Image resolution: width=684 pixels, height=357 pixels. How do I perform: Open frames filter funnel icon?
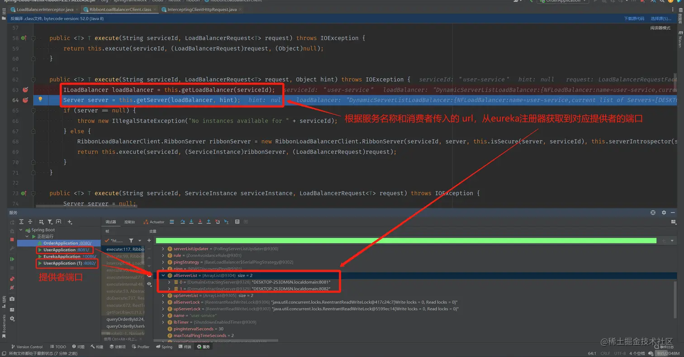pos(131,240)
